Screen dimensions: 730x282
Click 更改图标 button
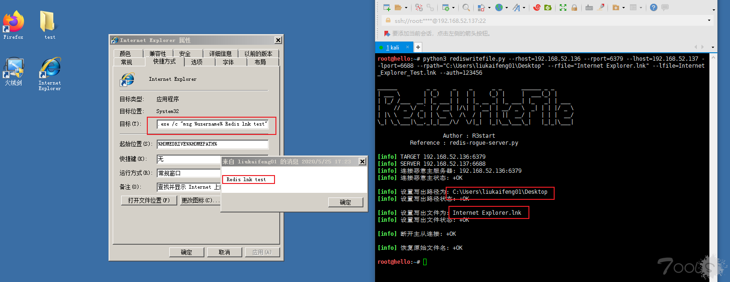click(200, 200)
